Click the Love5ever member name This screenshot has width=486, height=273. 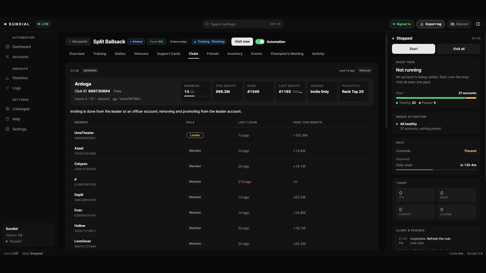(x=83, y=241)
